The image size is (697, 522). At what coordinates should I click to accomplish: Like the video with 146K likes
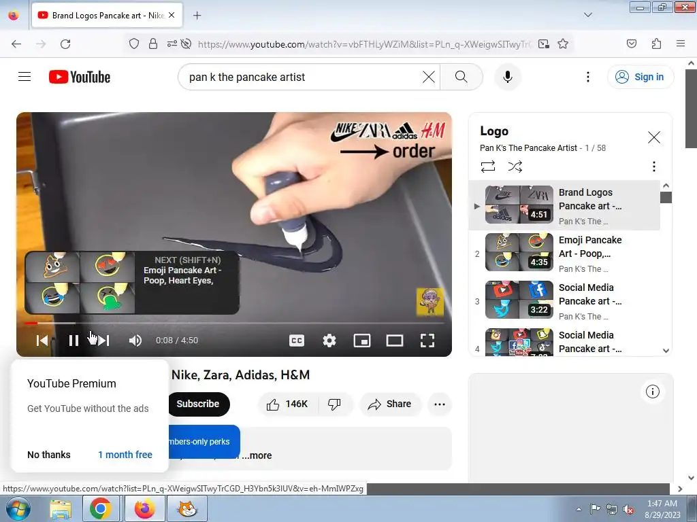click(288, 404)
